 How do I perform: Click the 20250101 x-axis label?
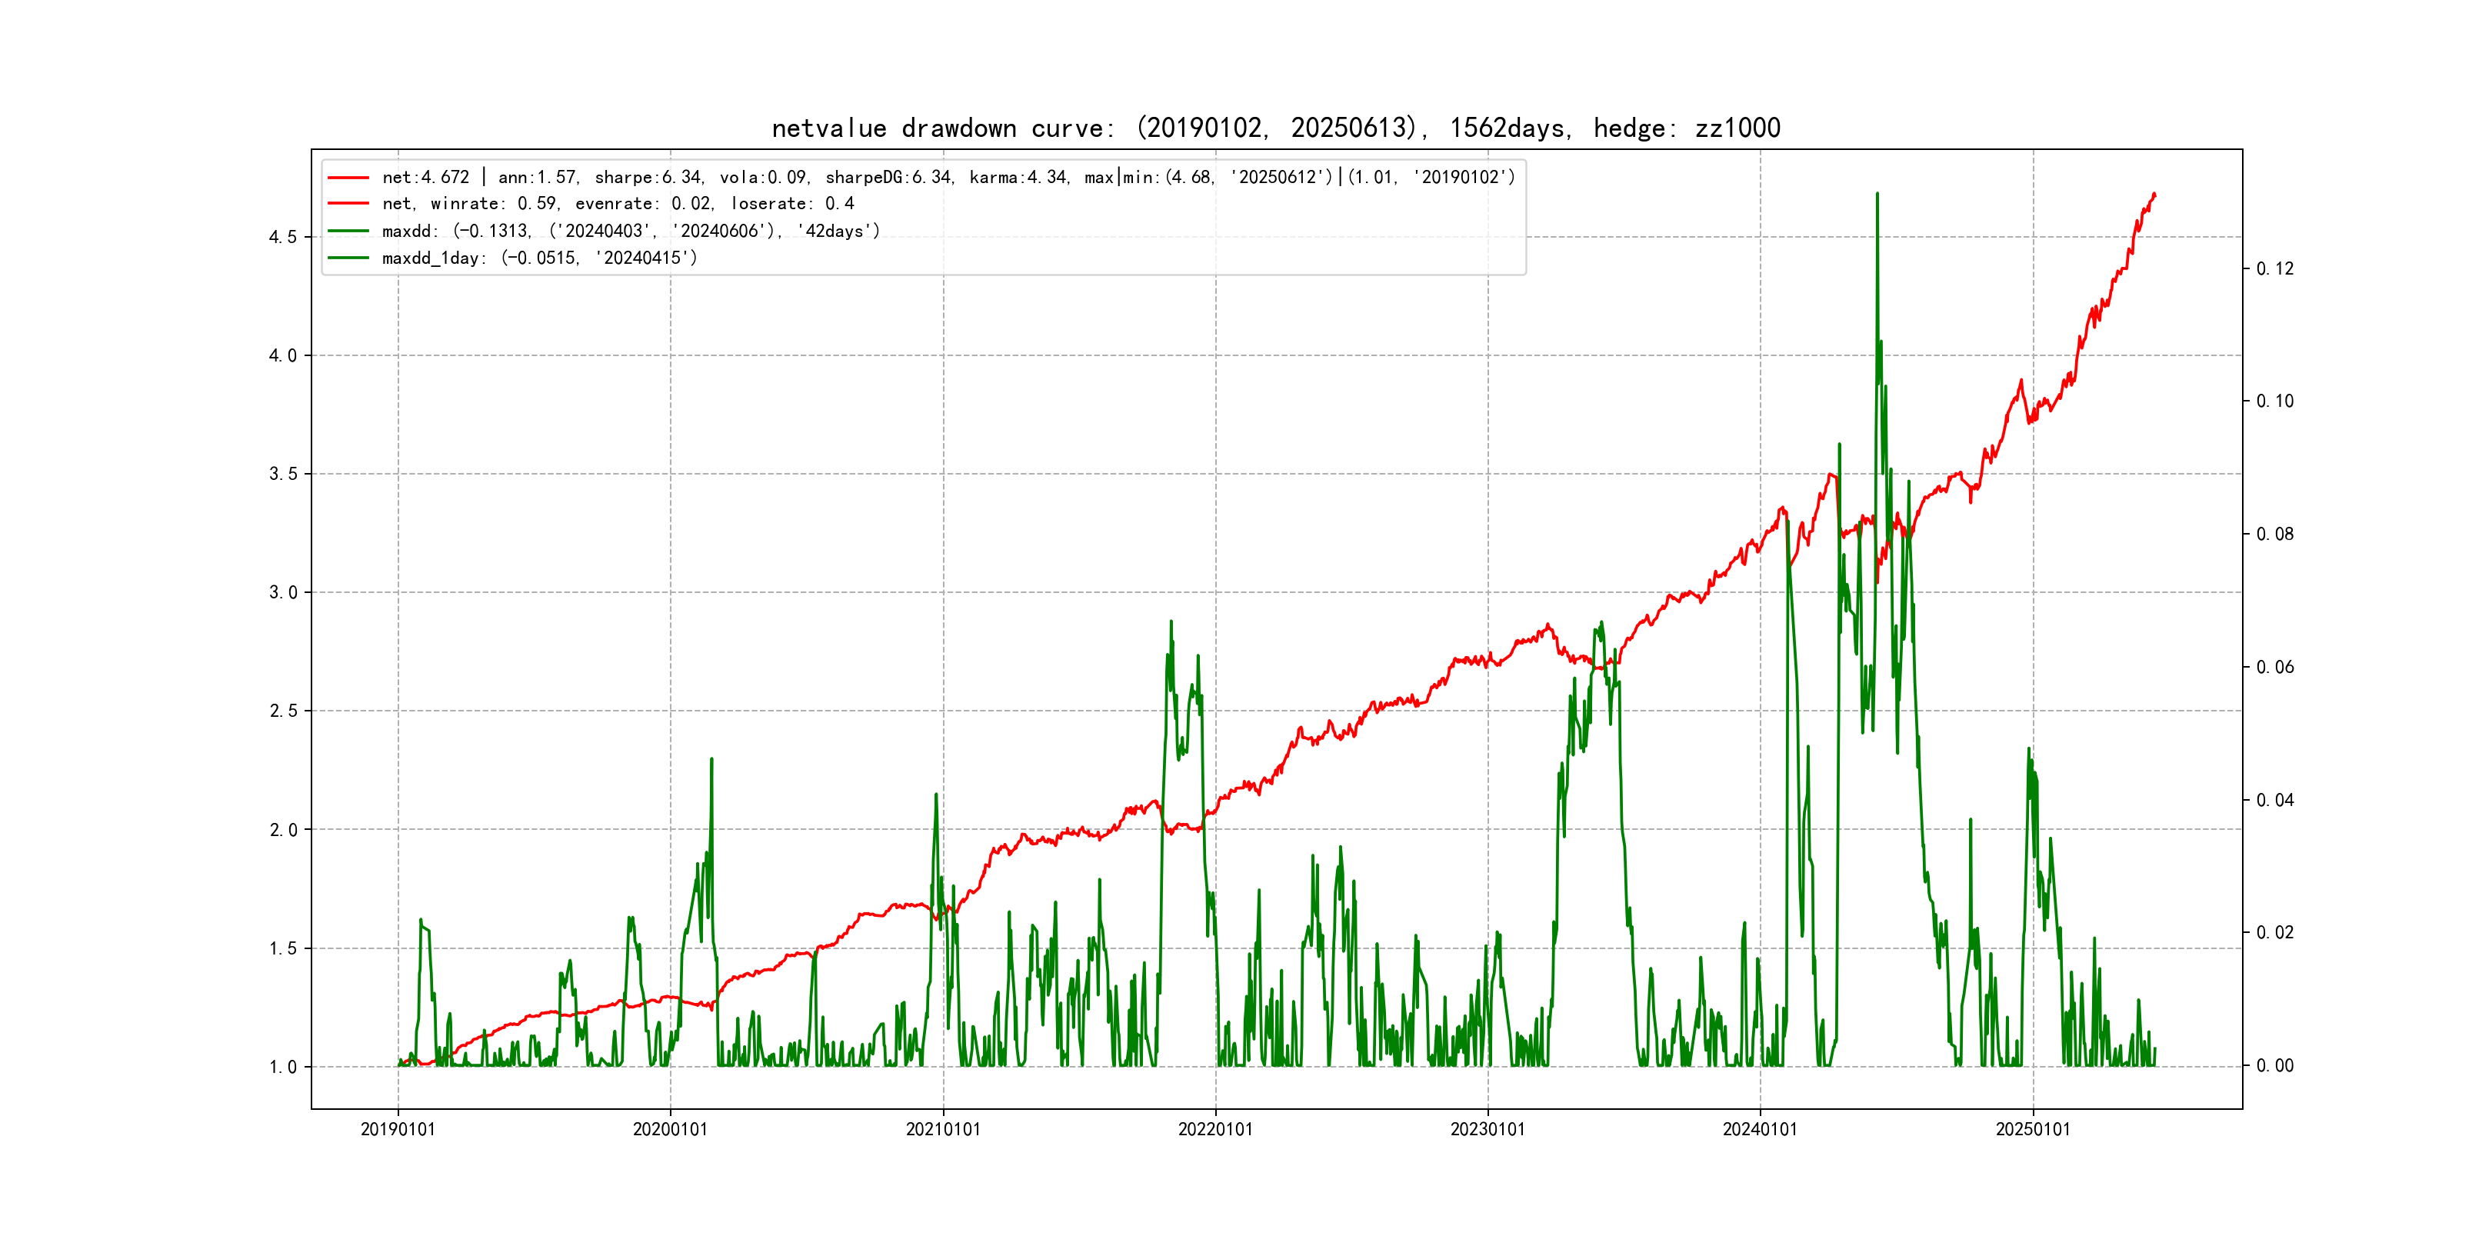click(x=2033, y=1129)
